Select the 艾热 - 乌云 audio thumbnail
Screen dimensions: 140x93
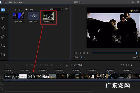point(33,16)
